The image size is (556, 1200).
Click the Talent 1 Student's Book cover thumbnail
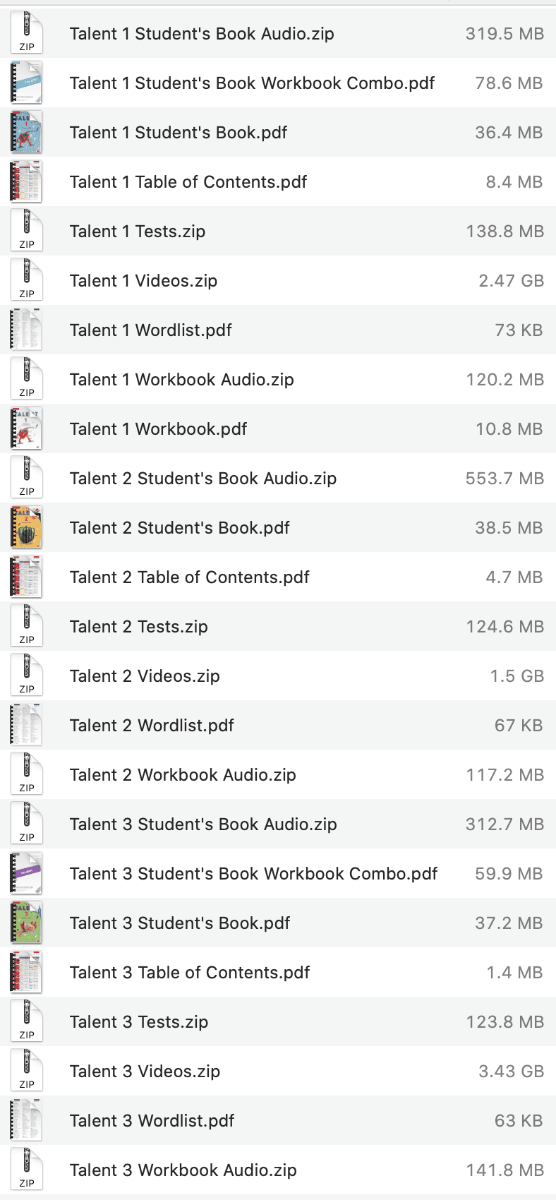tap(25, 132)
